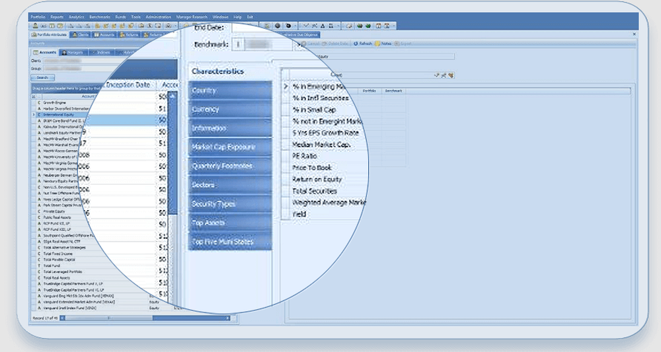
Task: Open the Information characteristics section
Action: (230, 128)
